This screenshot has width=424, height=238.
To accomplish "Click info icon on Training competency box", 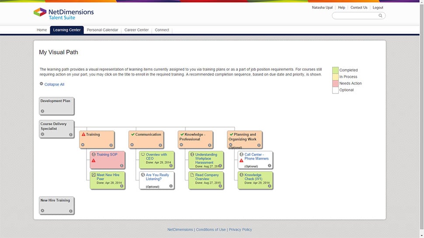I will 111,145.
